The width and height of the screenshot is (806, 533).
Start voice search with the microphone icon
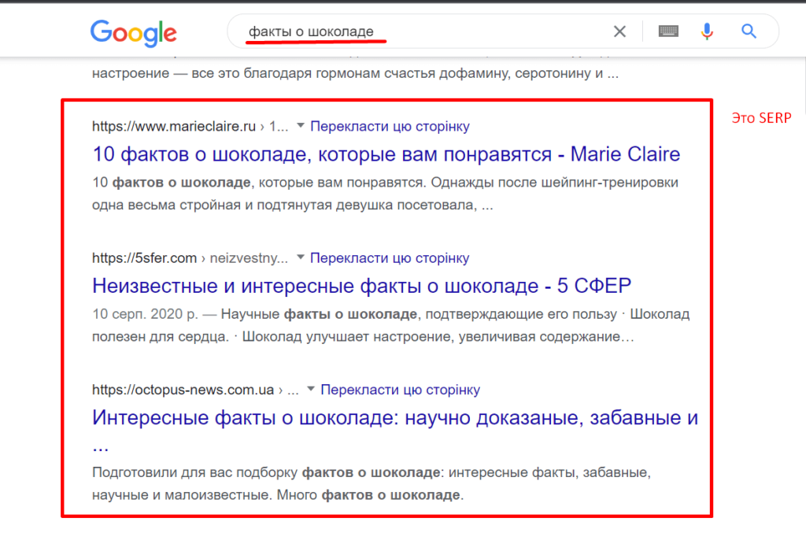707,31
